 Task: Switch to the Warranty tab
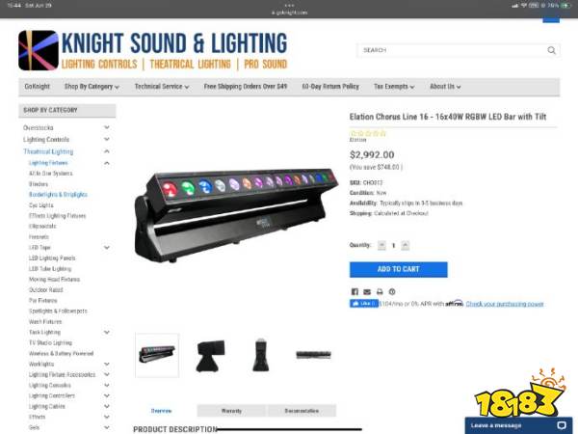pyautogui.click(x=231, y=411)
